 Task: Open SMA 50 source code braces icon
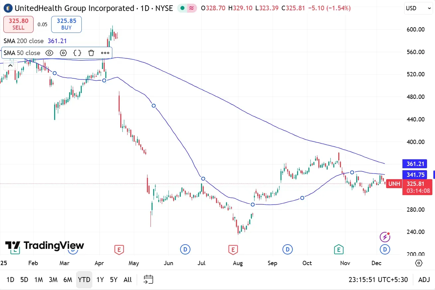tap(77, 53)
